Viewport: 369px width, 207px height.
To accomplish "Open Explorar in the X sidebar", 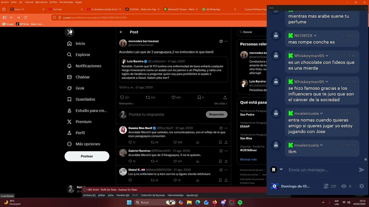I will click(x=79, y=55).
